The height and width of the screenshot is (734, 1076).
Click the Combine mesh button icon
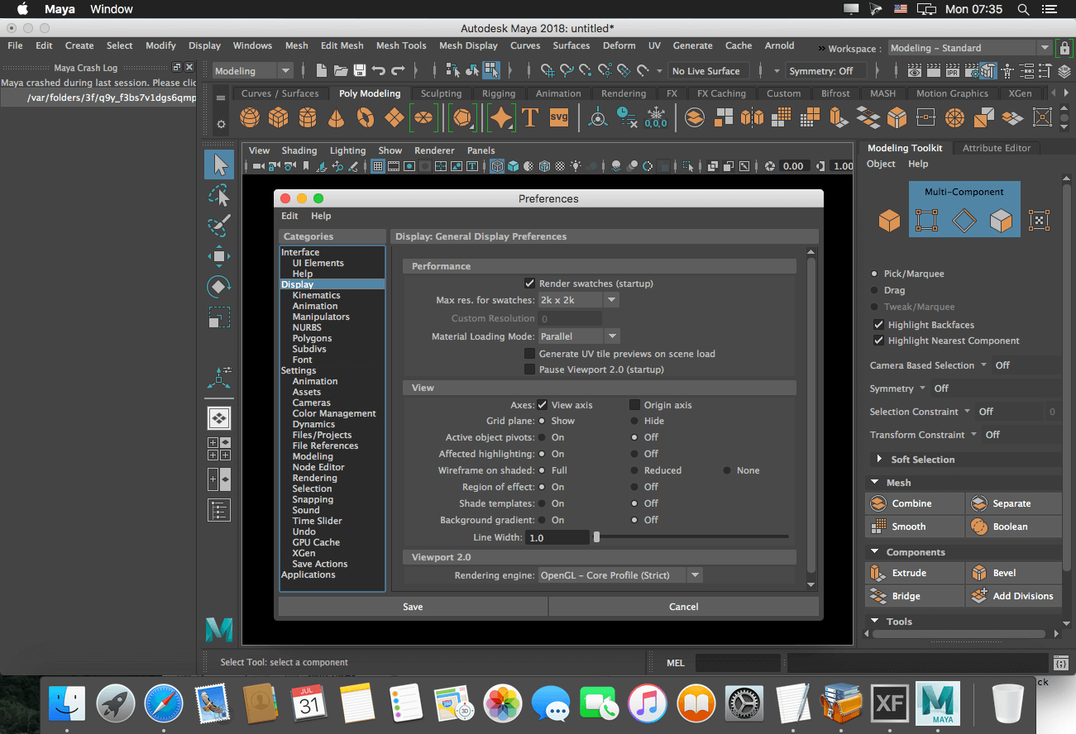(x=878, y=503)
